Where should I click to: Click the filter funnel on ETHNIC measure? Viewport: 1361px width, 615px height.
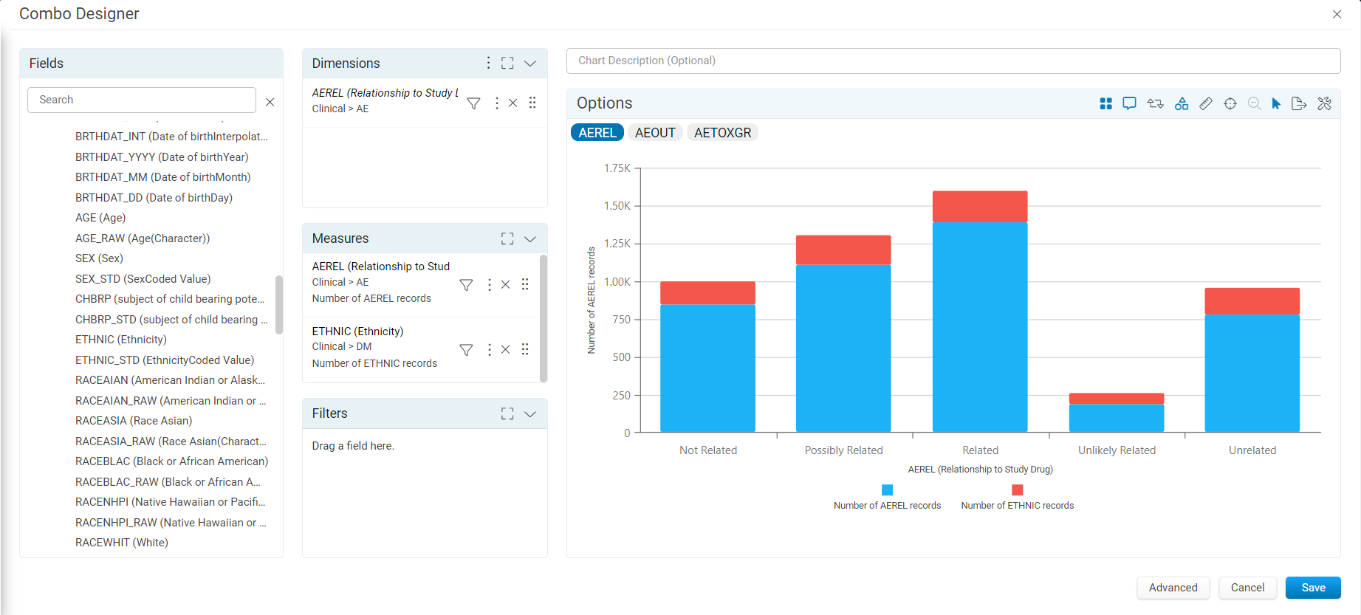coord(466,349)
